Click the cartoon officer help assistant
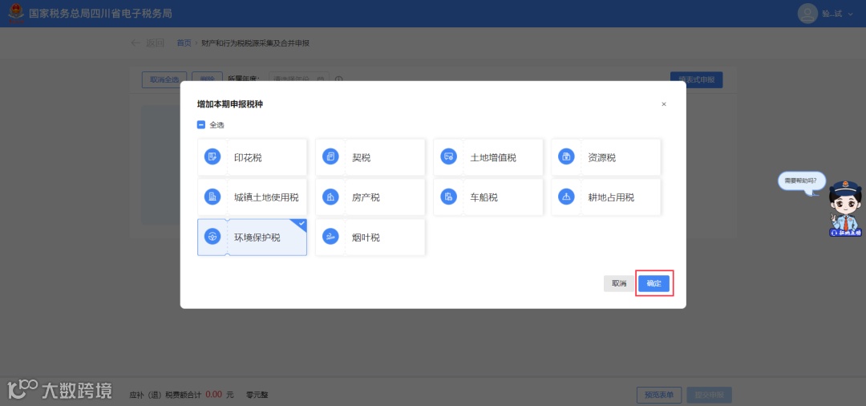This screenshot has width=866, height=406. tap(844, 209)
